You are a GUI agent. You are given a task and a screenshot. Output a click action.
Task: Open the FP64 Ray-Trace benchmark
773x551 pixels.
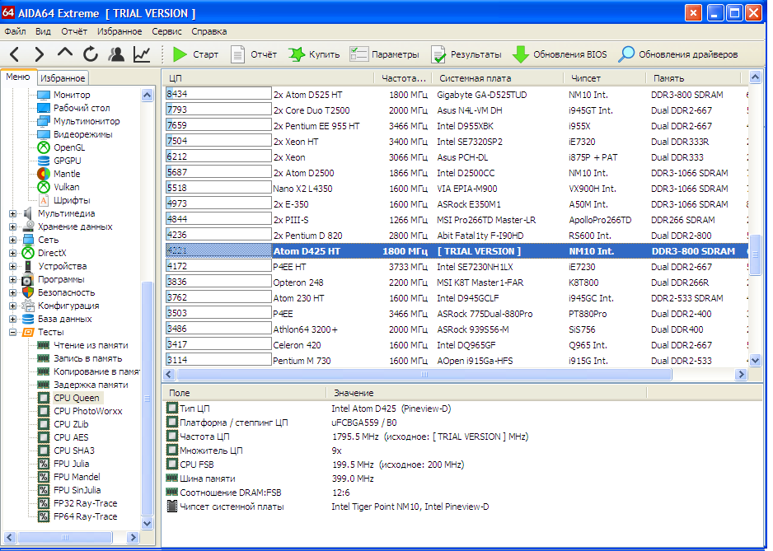tap(85, 516)
